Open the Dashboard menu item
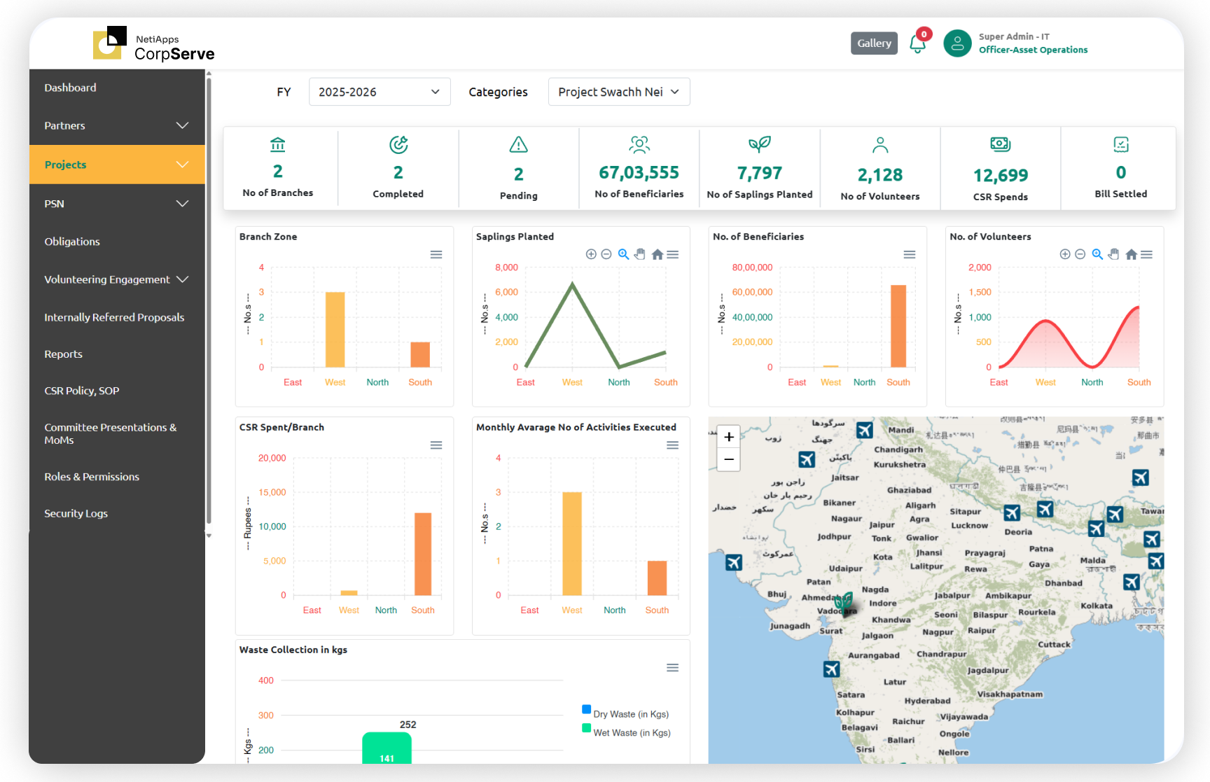The height and width of the screenshot is (782, 1210). 70,87
